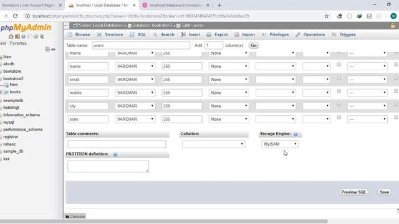Go to phpMyAdmin home via house icon
Image resolution: width=399 pixels, height=224 pixels.
pyautogui.click(x=11, y=37)
